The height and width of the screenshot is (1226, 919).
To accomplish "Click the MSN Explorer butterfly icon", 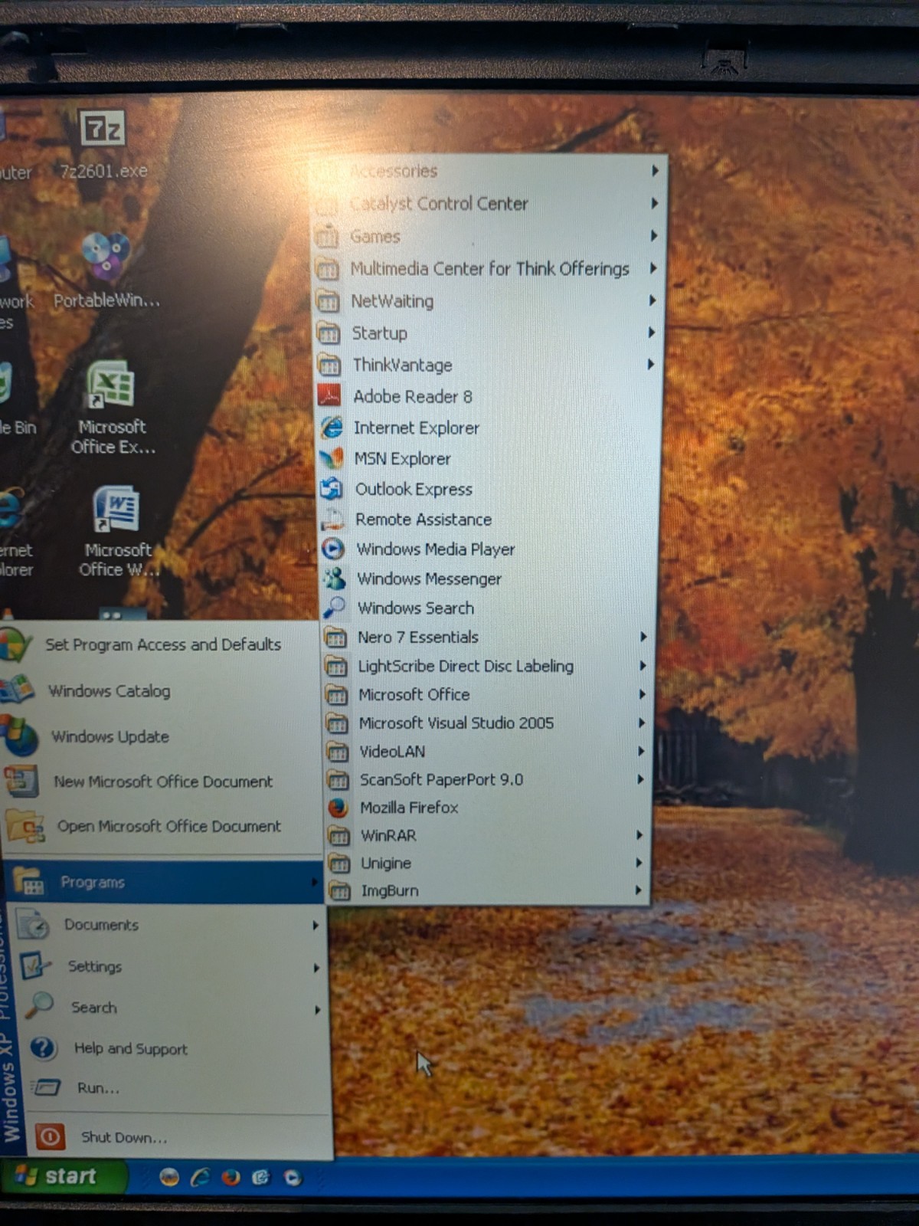I will [332, 458].
